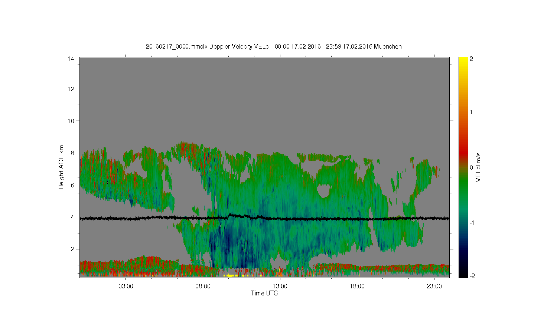Select the 03:00 time tick label
The image size is (557, 334).
tap(126, 286)
